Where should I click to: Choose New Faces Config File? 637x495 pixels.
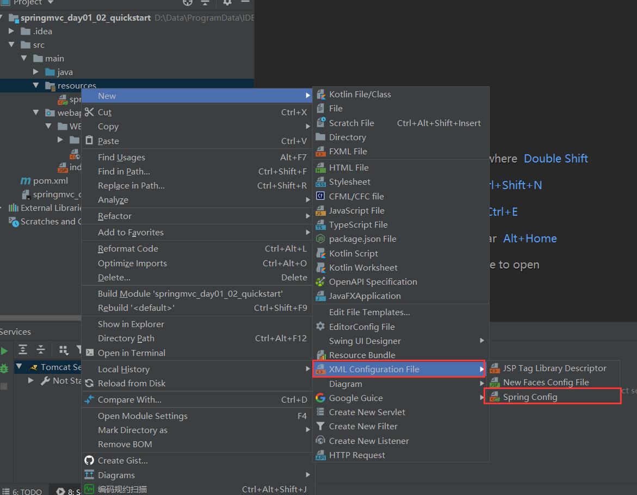553,382
